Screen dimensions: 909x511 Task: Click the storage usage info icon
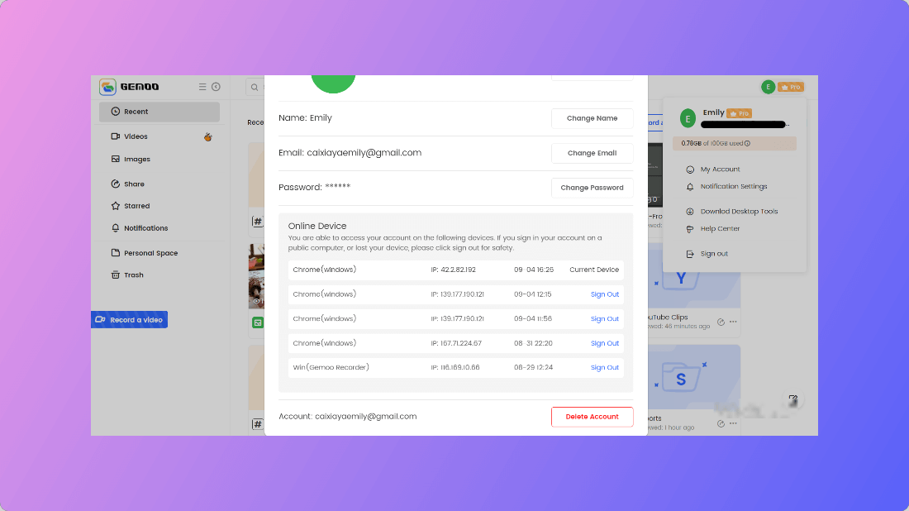click(x=747, y=143)
